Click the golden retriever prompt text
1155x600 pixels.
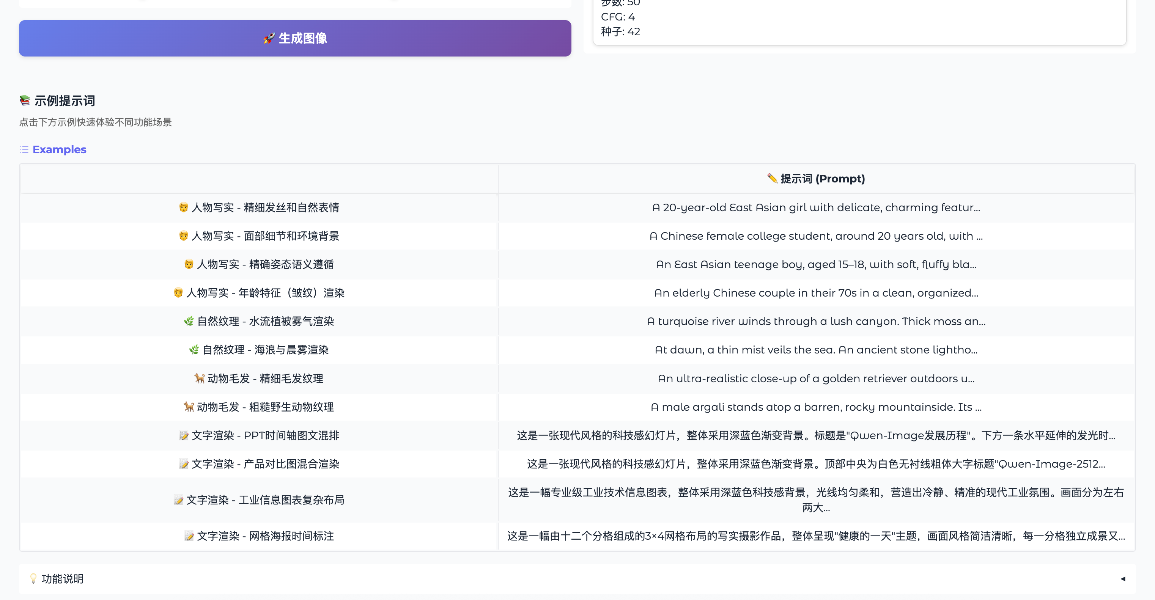pos(815,379)
